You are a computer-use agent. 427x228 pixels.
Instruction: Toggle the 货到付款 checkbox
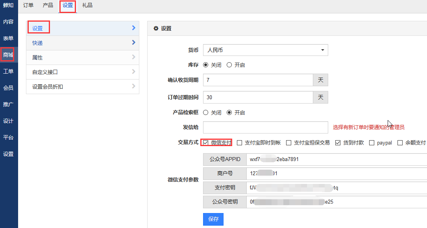pyautogui.click(x=338, y=143)
